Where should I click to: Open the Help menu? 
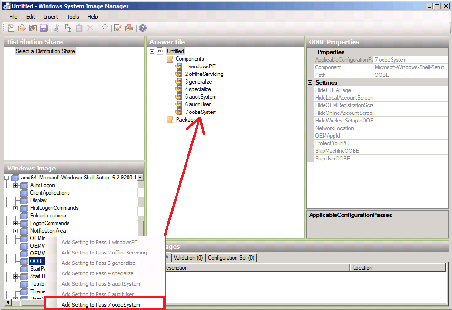pyautogui.click(x=92, y=17)
